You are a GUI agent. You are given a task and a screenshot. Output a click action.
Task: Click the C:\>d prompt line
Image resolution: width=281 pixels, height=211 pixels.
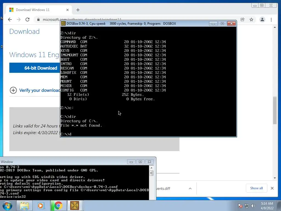tap(66, 134)
